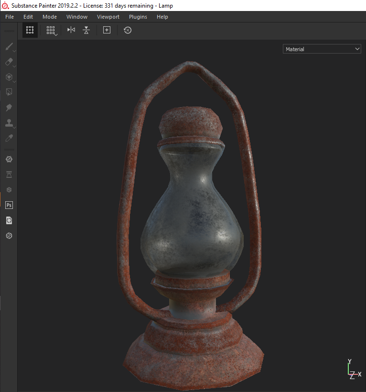Open the Material viewport mode dropdown
Image resolution: width=366 pixels, height=392 pixels.
click(x=322, y=49)
